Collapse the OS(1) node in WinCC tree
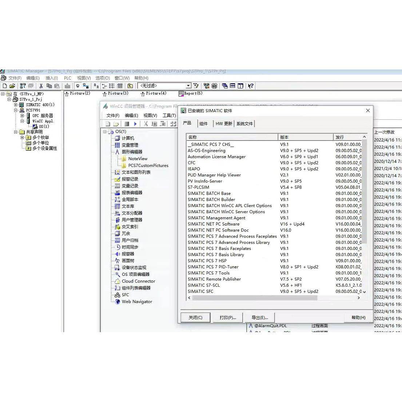Viewport: 402px width, 402px height. (105, 132)
